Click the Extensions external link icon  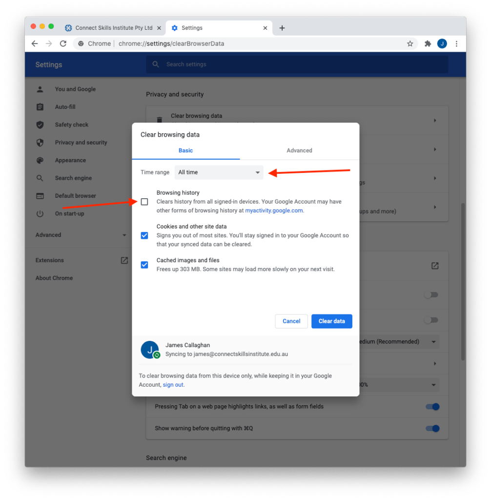click(124, 261)
